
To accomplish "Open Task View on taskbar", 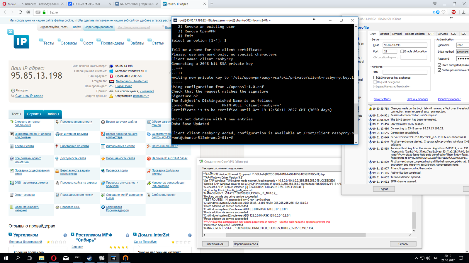I will click(29, 258).
